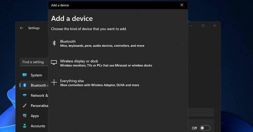Click the 'Settings' window title text

coord(34,28)
